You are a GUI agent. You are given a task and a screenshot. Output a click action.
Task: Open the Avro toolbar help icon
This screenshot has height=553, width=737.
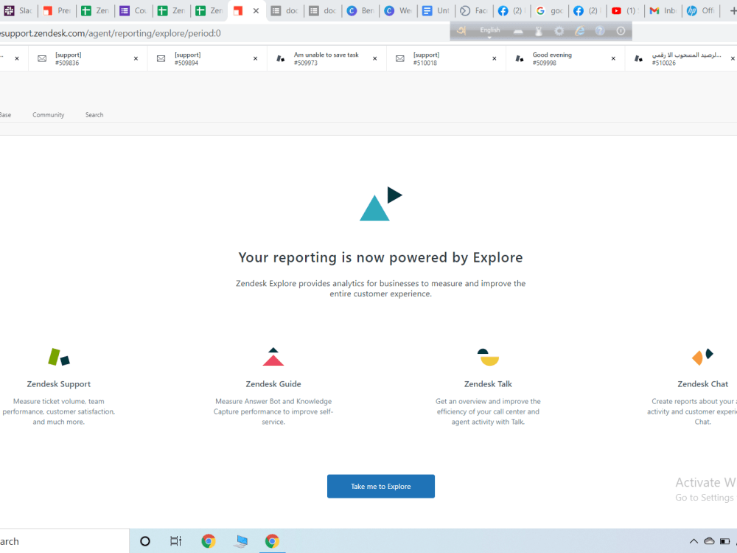tap(600, 32)
